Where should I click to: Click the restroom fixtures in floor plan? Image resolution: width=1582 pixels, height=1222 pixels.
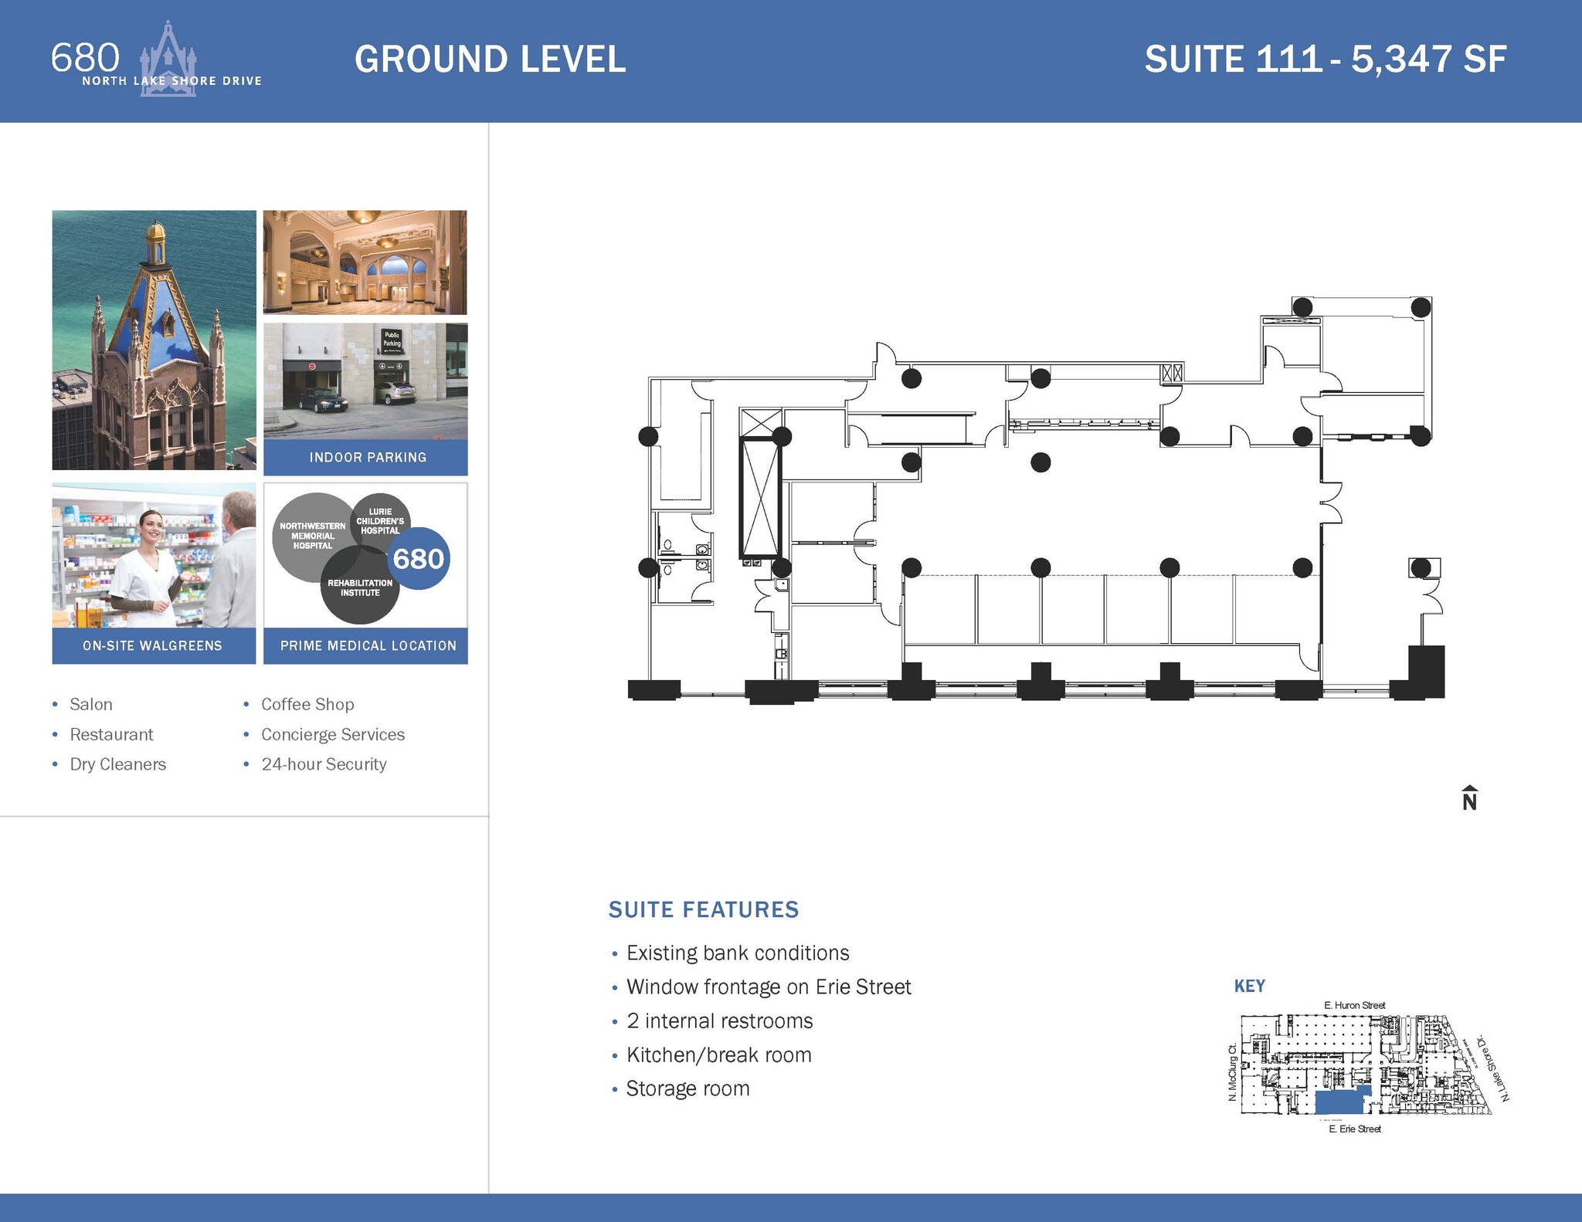(685, 557)
